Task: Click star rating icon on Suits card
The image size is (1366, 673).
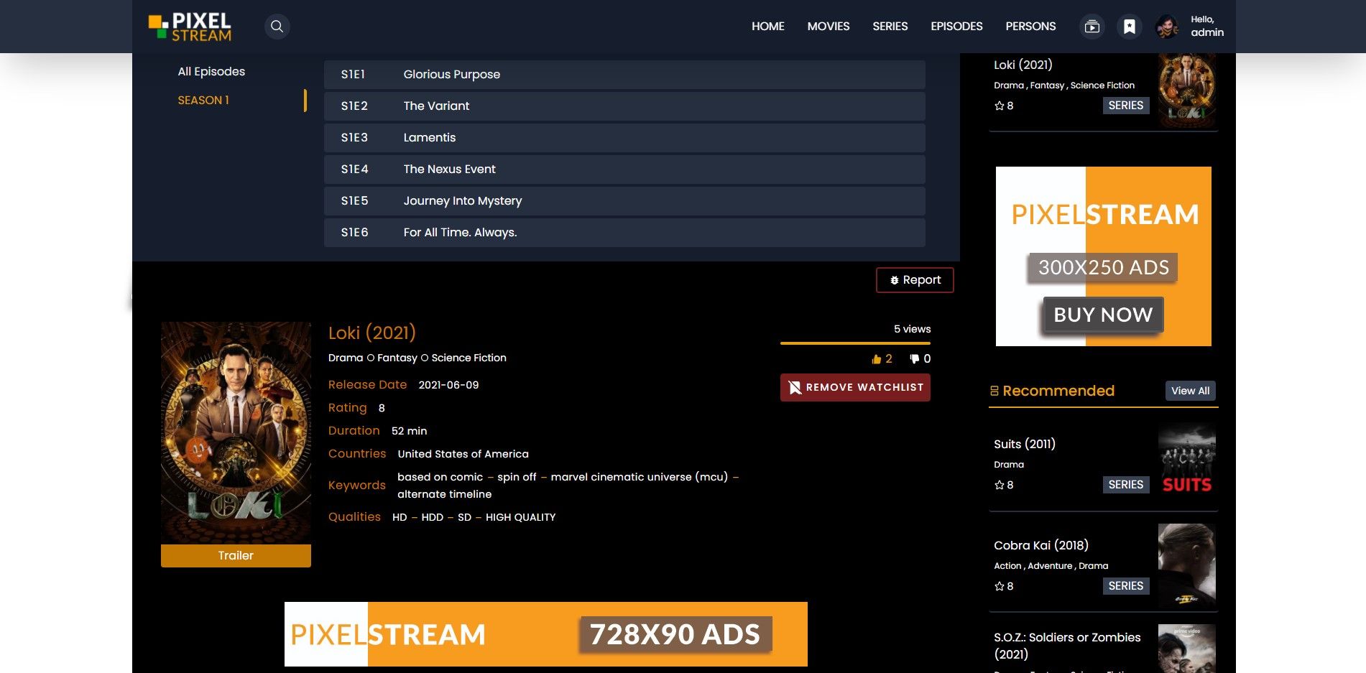Action: 999,485
